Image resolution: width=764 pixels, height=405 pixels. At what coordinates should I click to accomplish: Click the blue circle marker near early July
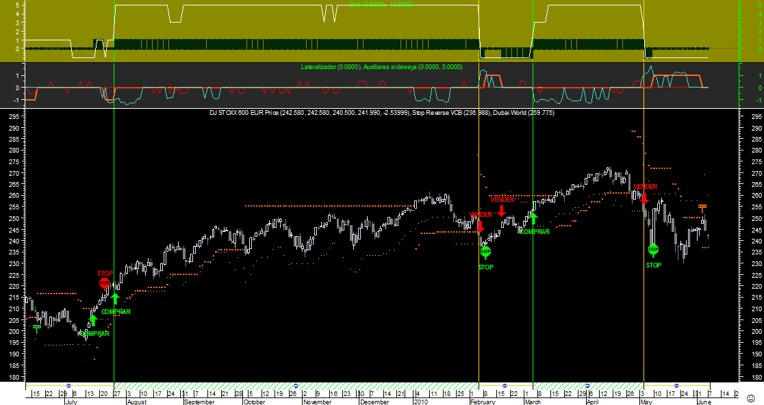point(68,386)
